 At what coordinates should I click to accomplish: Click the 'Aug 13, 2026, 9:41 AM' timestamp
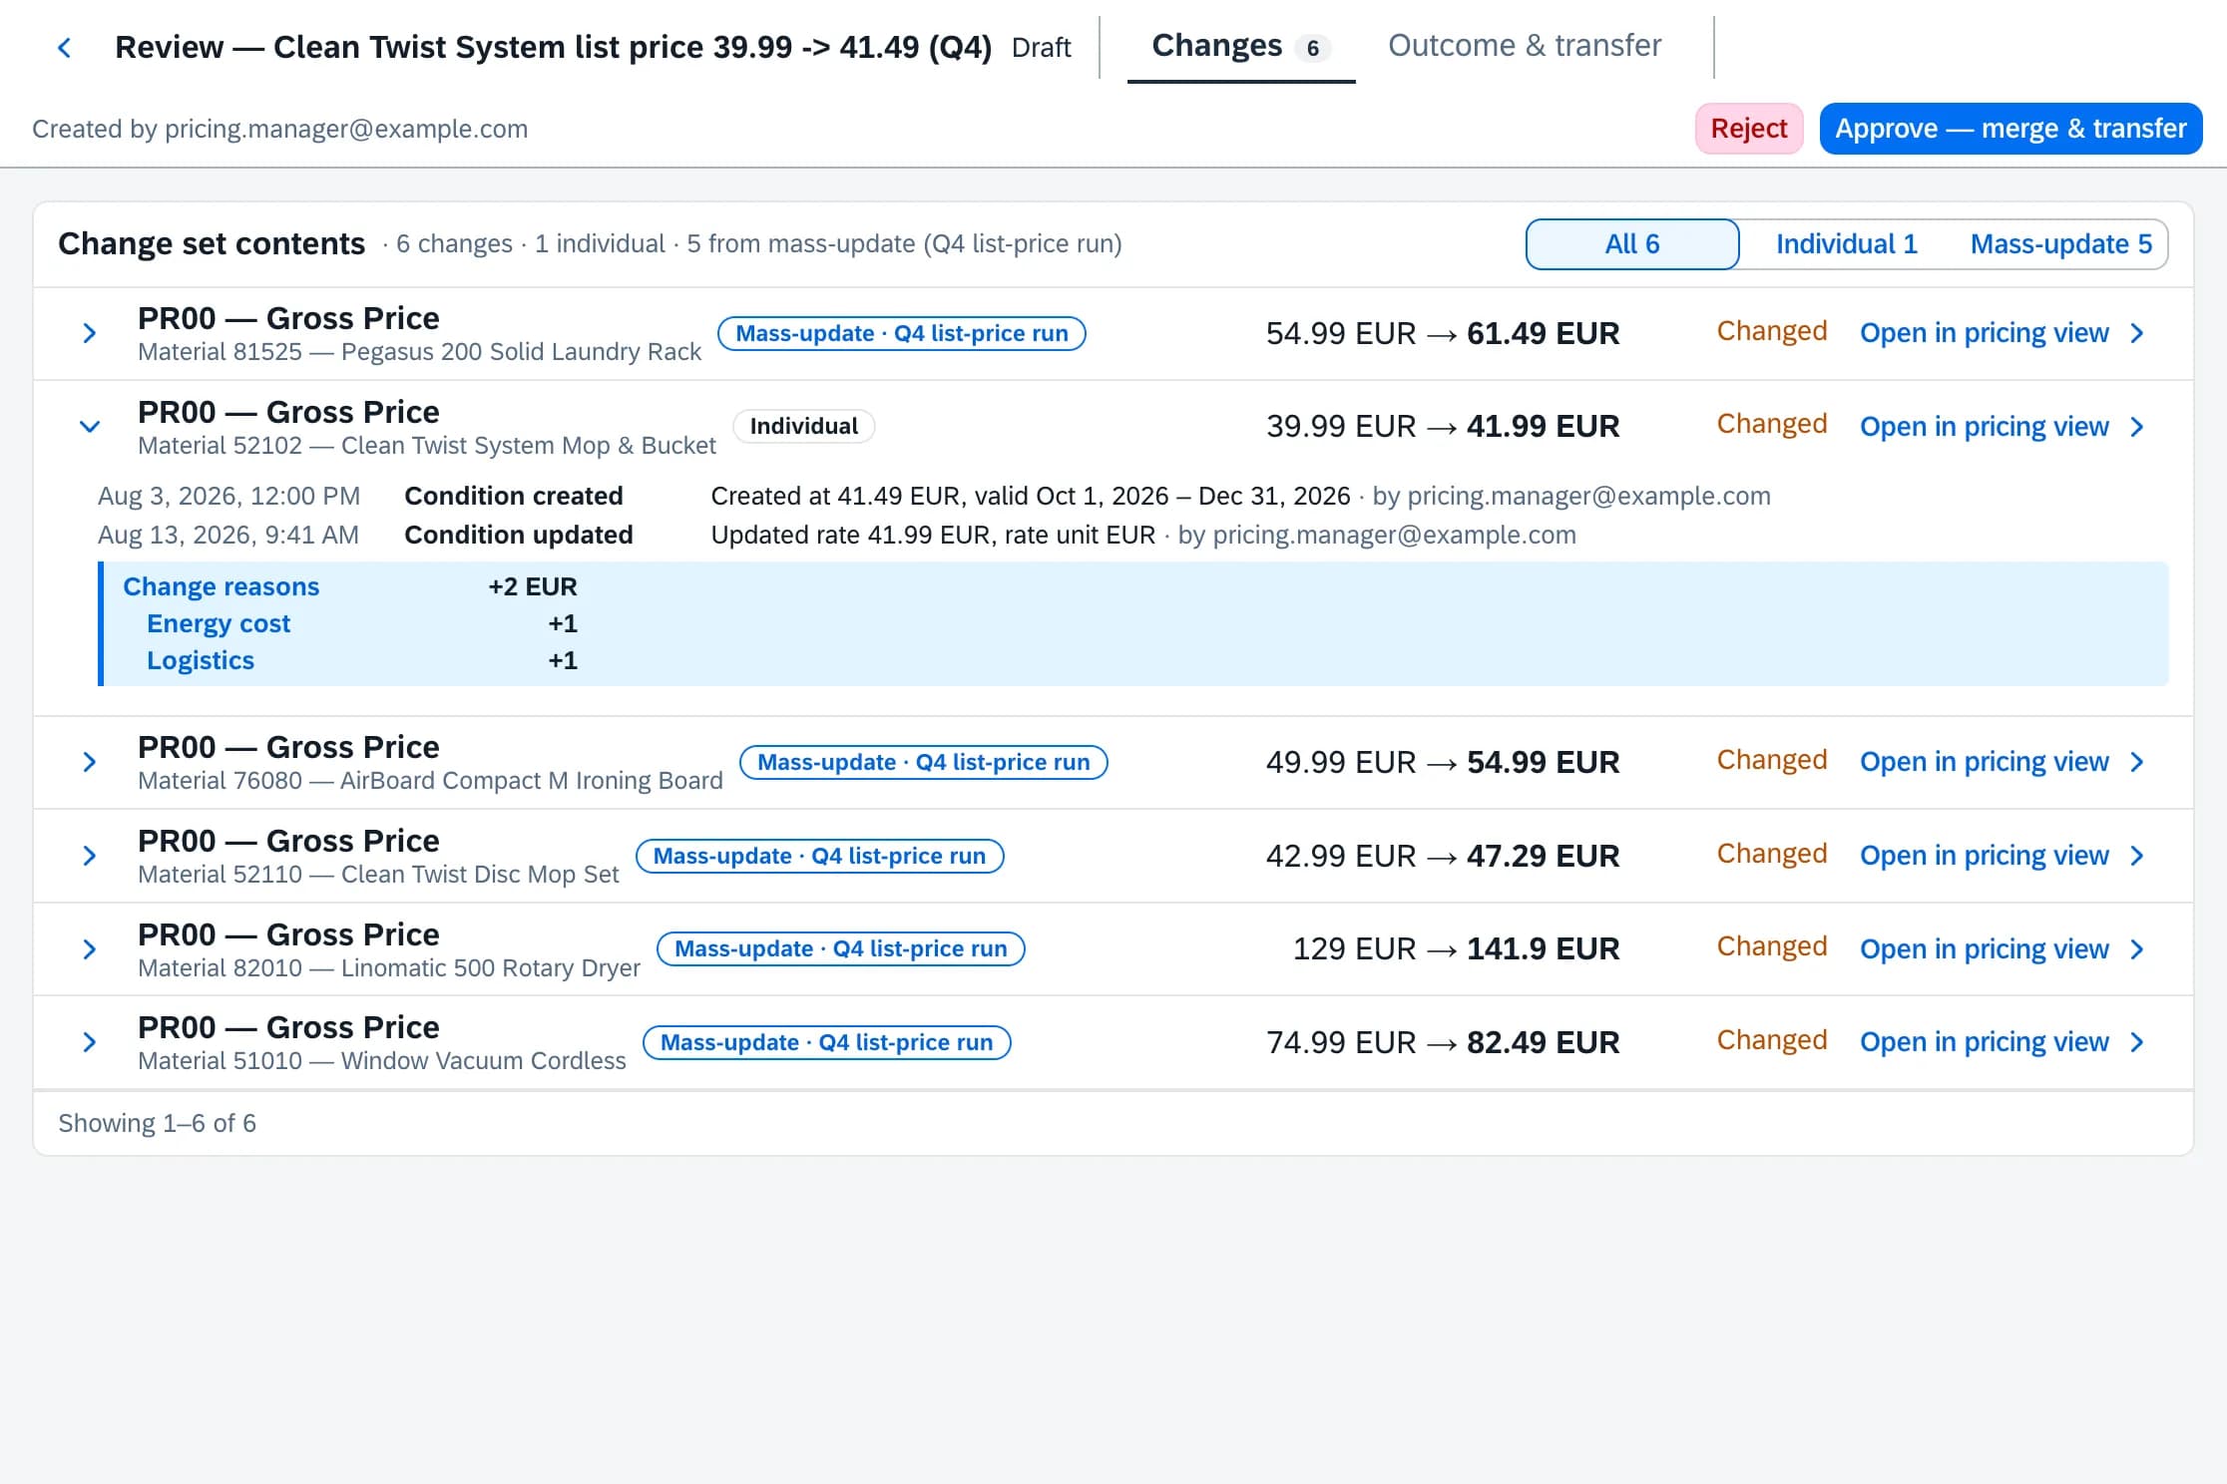tap(228, 536)
